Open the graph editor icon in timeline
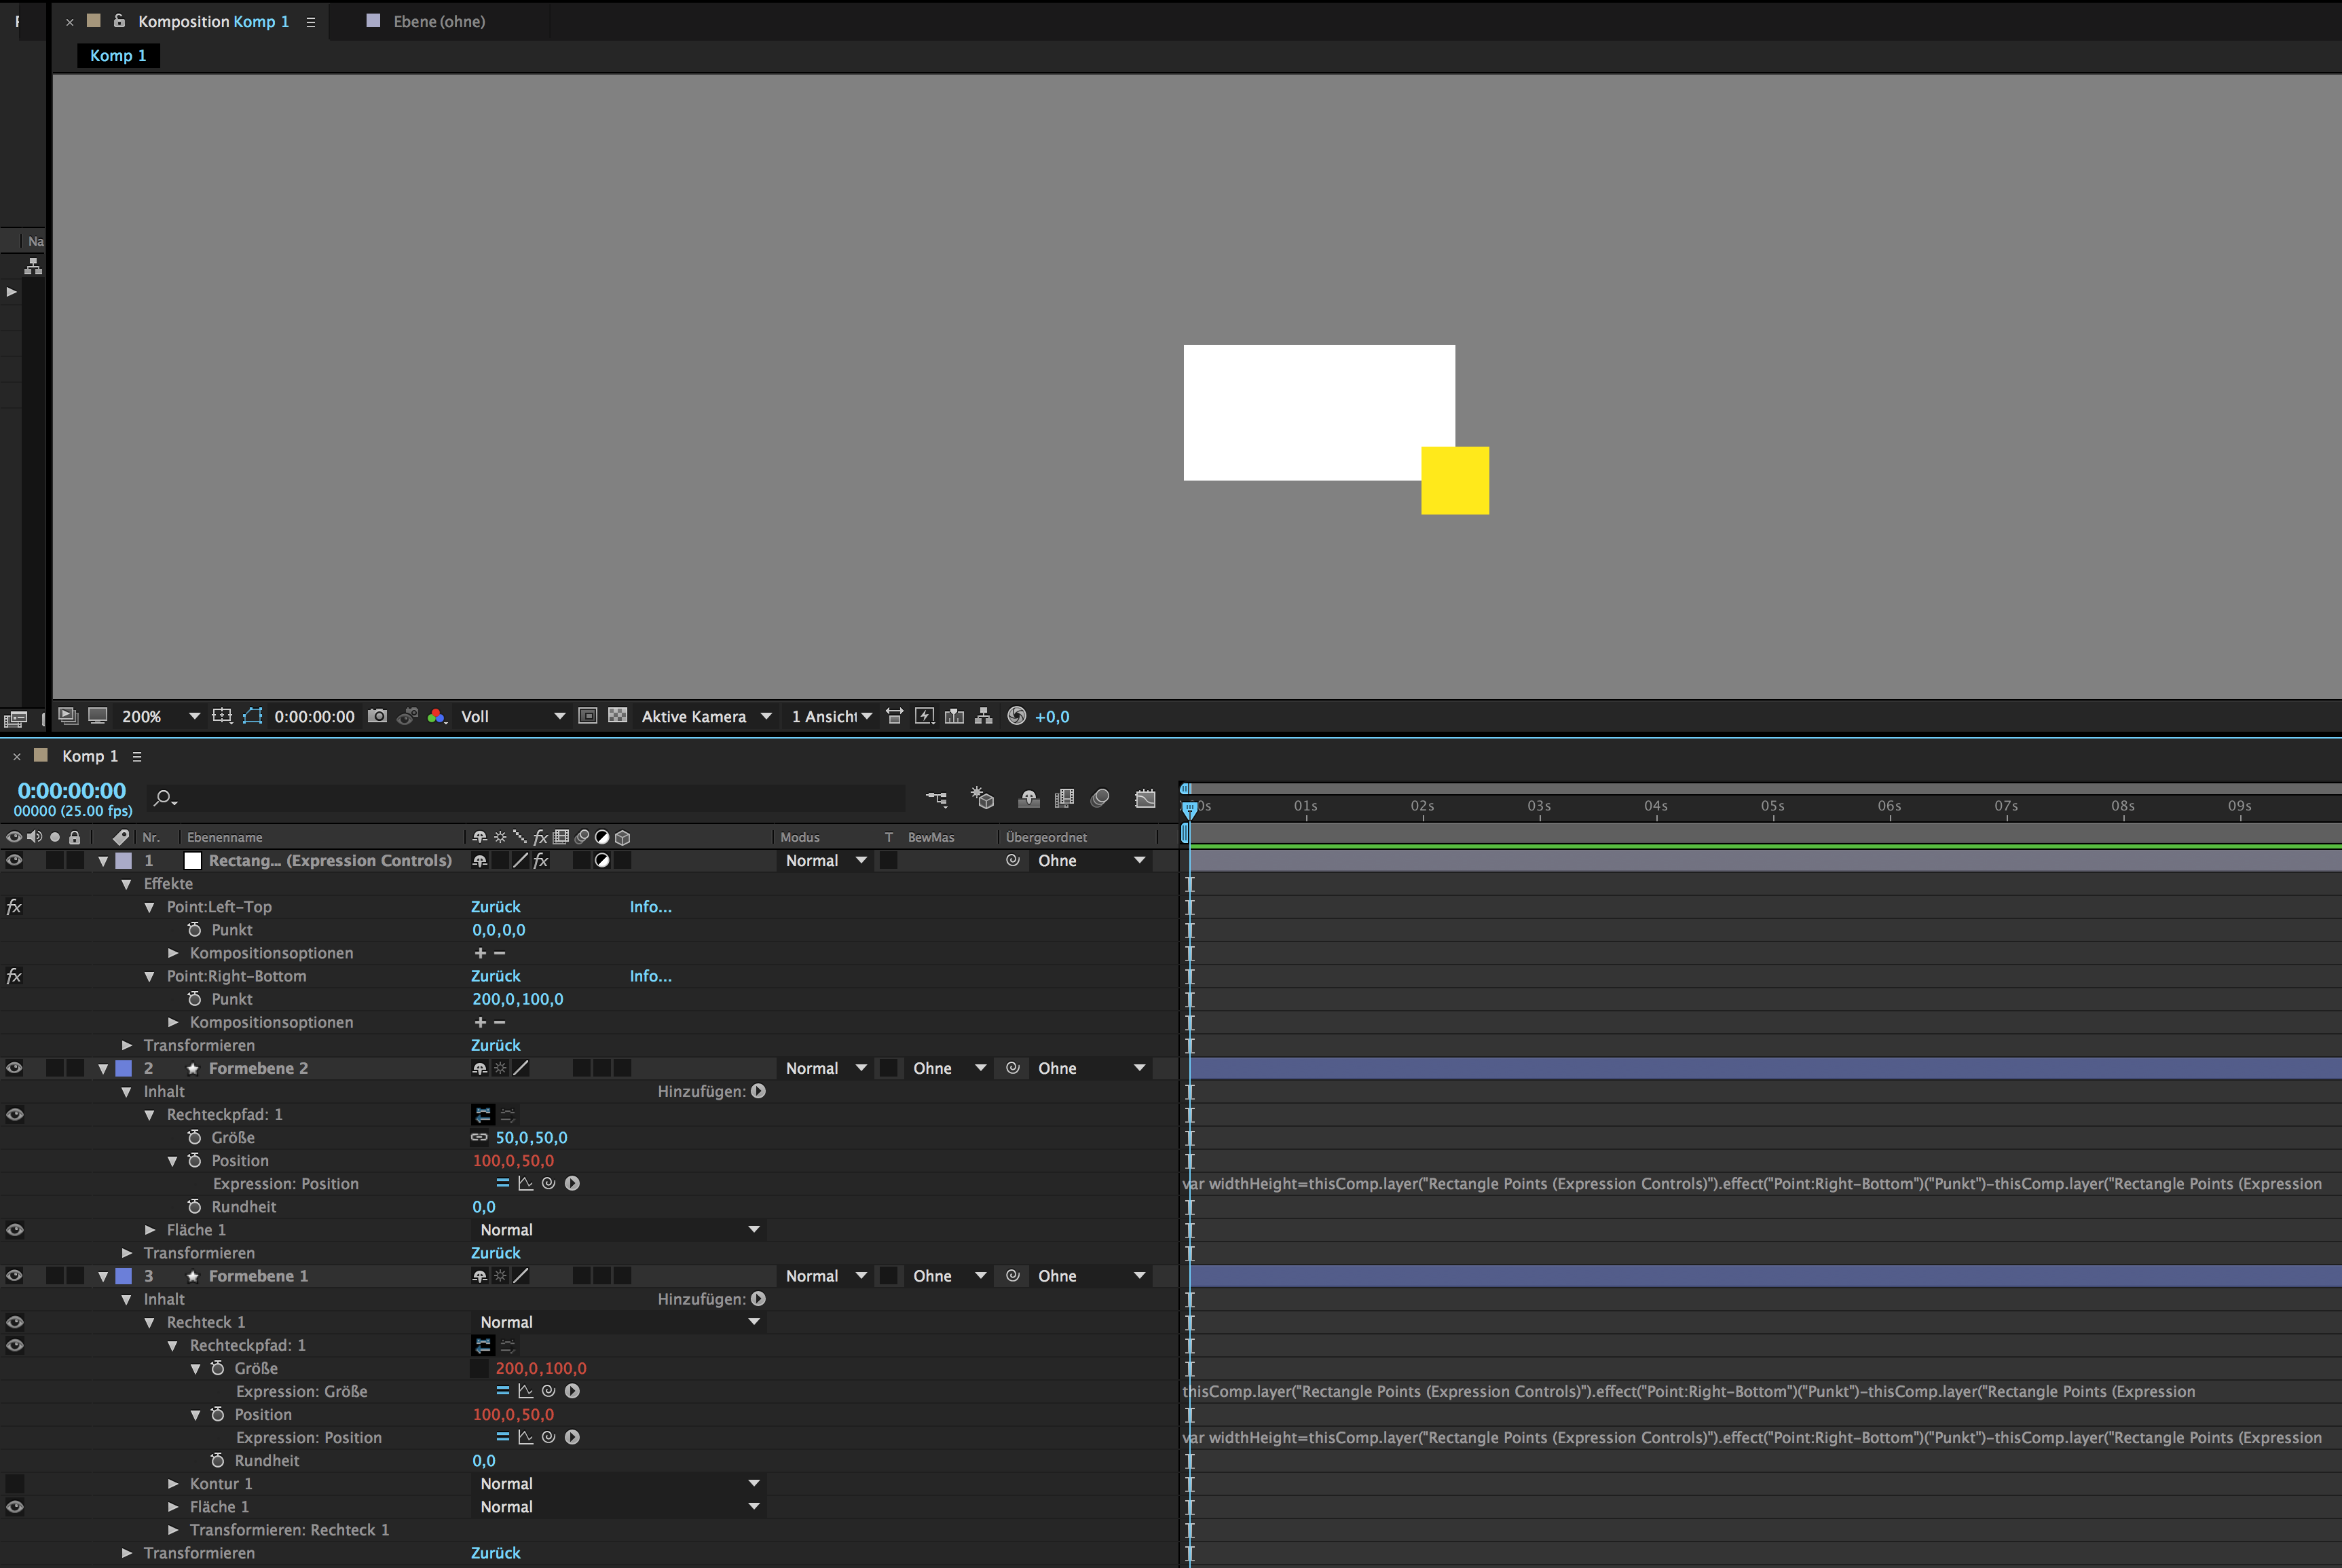2342x1568 pixels. (x=1145, y=798)
